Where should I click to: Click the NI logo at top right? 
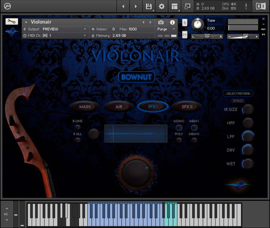pyautogui.click(x=260, y=6)
